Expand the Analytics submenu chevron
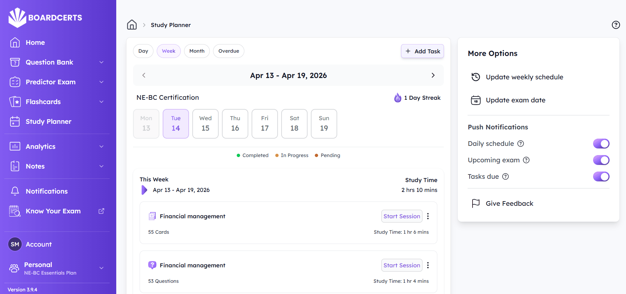626x294 pixels. coord(101,147)
